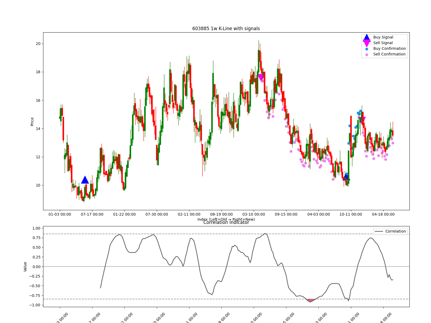The width and height of the screenshot is (431, 323).
Task: Click the '09-15 00:00' date tick
Action: tap(286, 215)
